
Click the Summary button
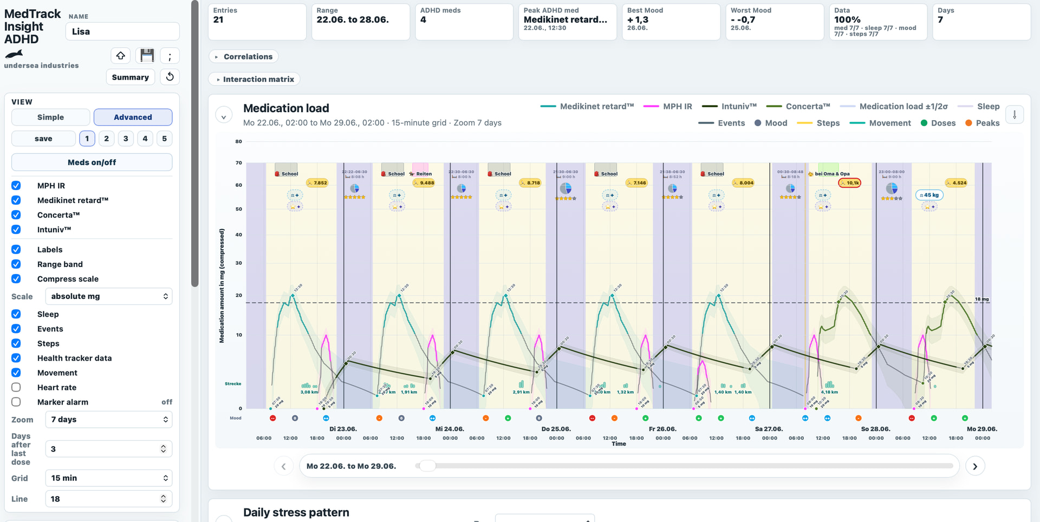pos(131,77)
